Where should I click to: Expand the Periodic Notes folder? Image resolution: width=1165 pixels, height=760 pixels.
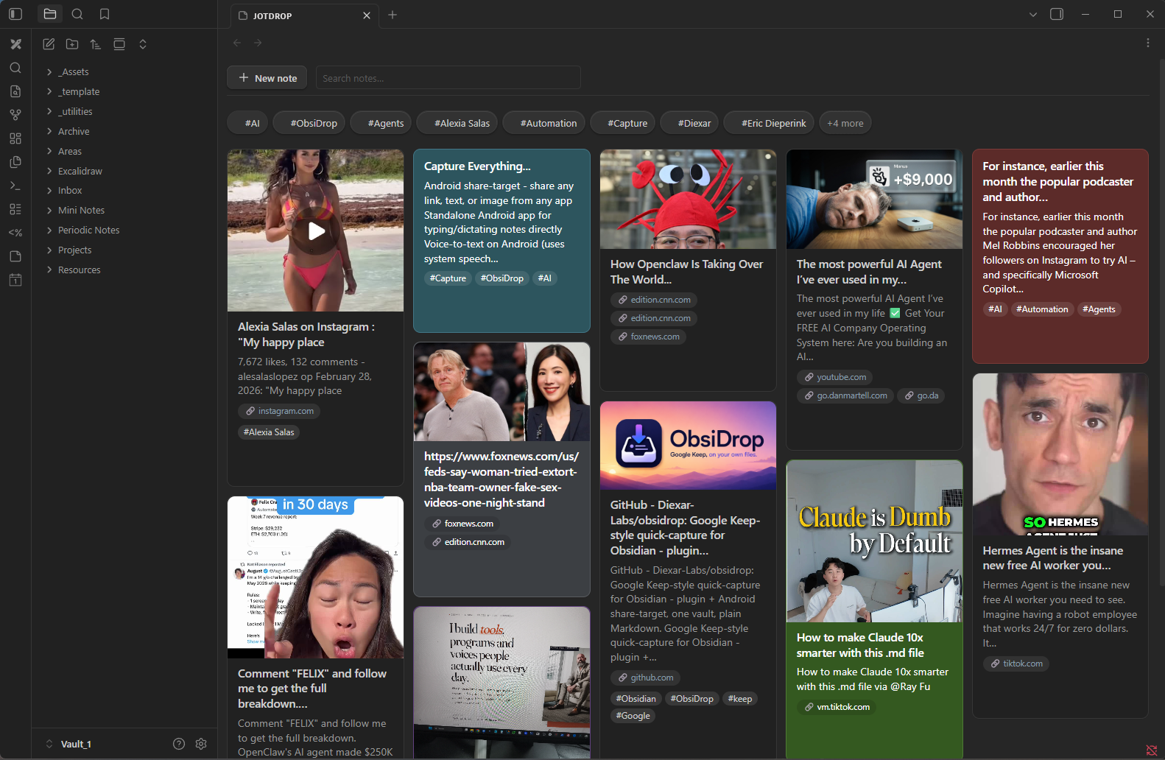[49, 230]
